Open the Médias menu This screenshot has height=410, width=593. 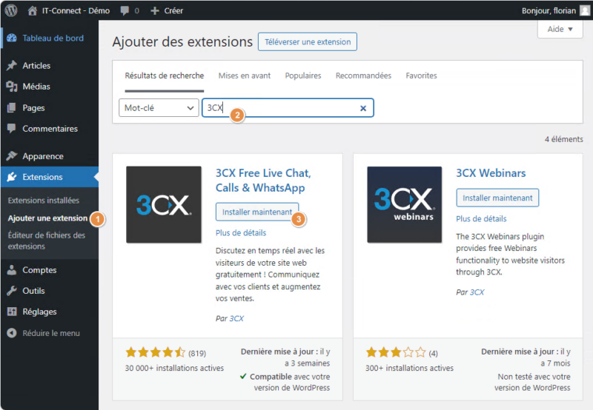(36, 87)
